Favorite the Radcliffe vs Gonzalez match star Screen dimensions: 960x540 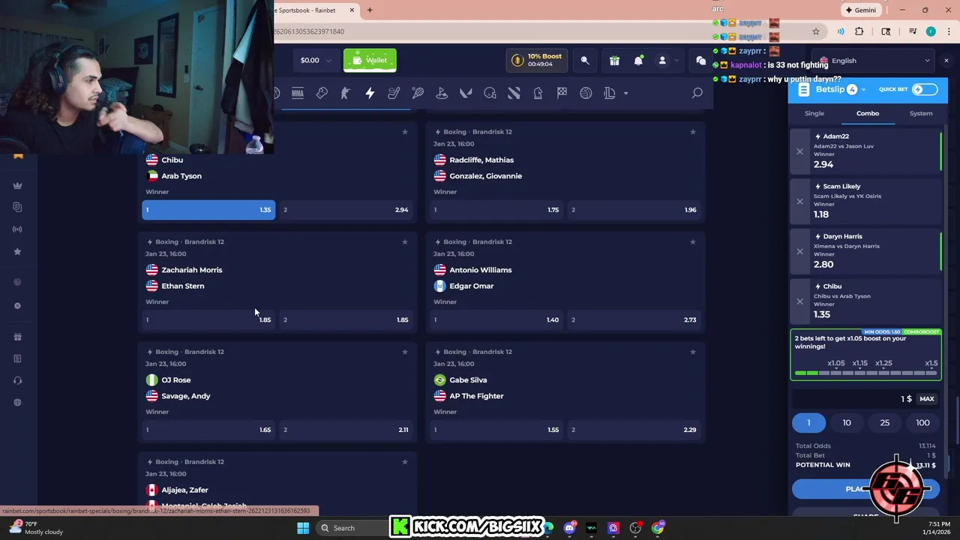pyautogui.click(x=692, y=132)
